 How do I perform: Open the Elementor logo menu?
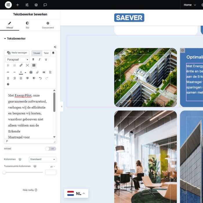pos(8,5)
